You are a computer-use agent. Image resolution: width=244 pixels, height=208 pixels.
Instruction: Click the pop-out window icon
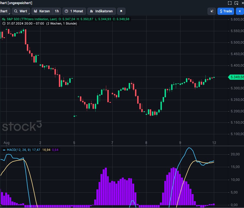[x=236, y=3]
